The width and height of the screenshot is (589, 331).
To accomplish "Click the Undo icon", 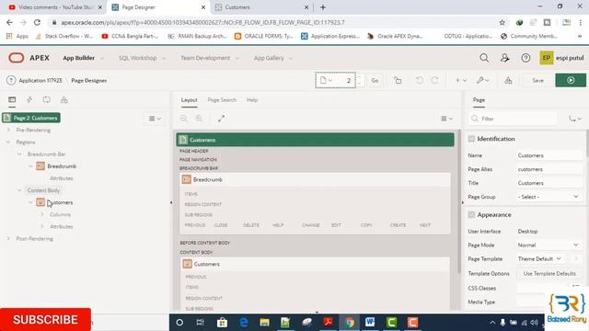I will tap(420, 80).
